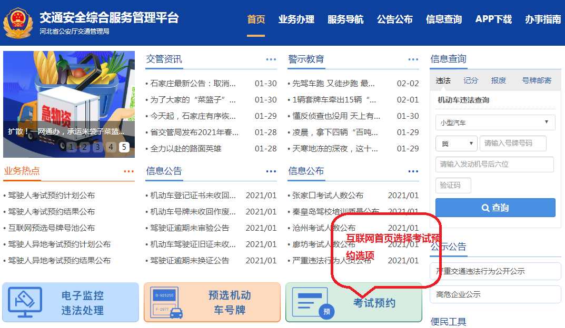Open the 信息查询 top menu

point(444,19)
